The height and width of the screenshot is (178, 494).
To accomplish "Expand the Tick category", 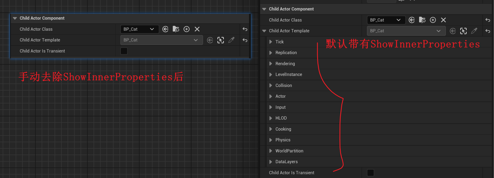I will click(x=271, y=42).
